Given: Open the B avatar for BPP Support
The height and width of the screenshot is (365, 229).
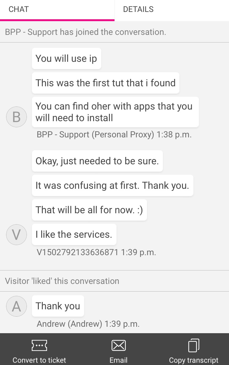Looking at the screenshot, I should tap(16, 117).
